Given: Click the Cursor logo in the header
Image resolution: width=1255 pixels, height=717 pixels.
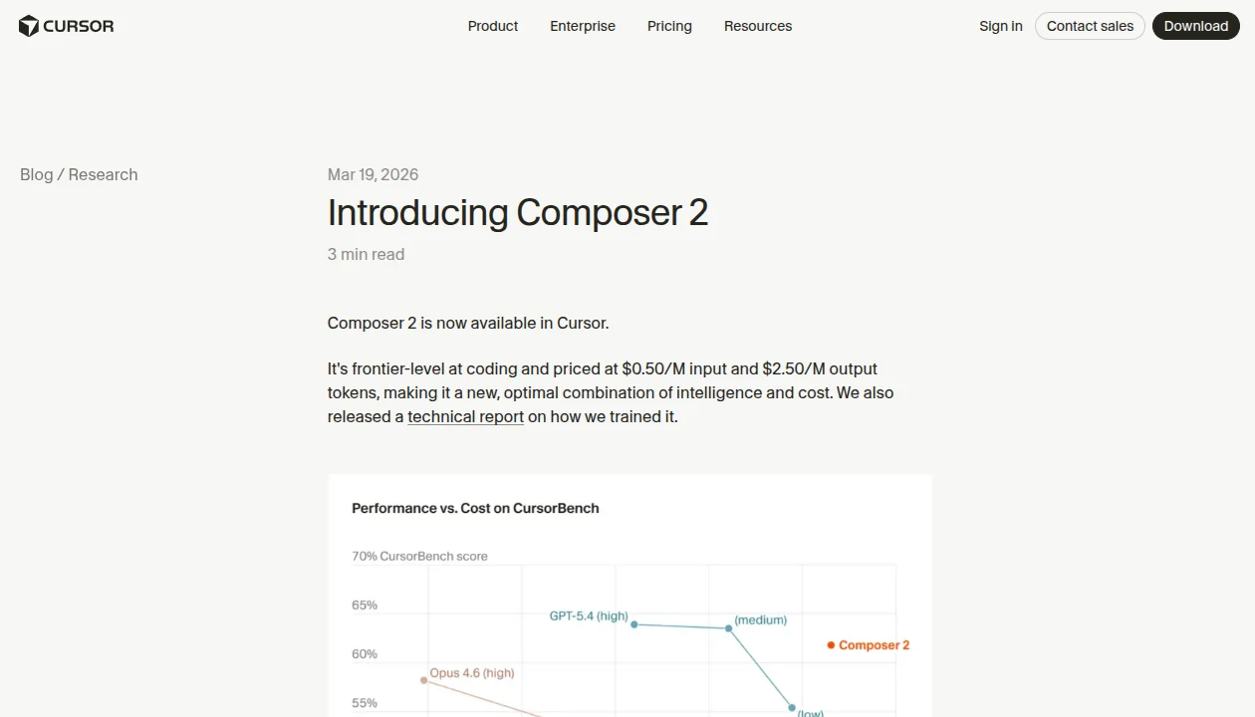Looking at the screenshot, I should (66, 25).
